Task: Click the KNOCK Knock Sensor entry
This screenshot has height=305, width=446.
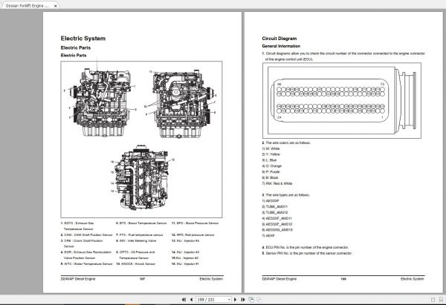Action: click(x=135, y=264)
